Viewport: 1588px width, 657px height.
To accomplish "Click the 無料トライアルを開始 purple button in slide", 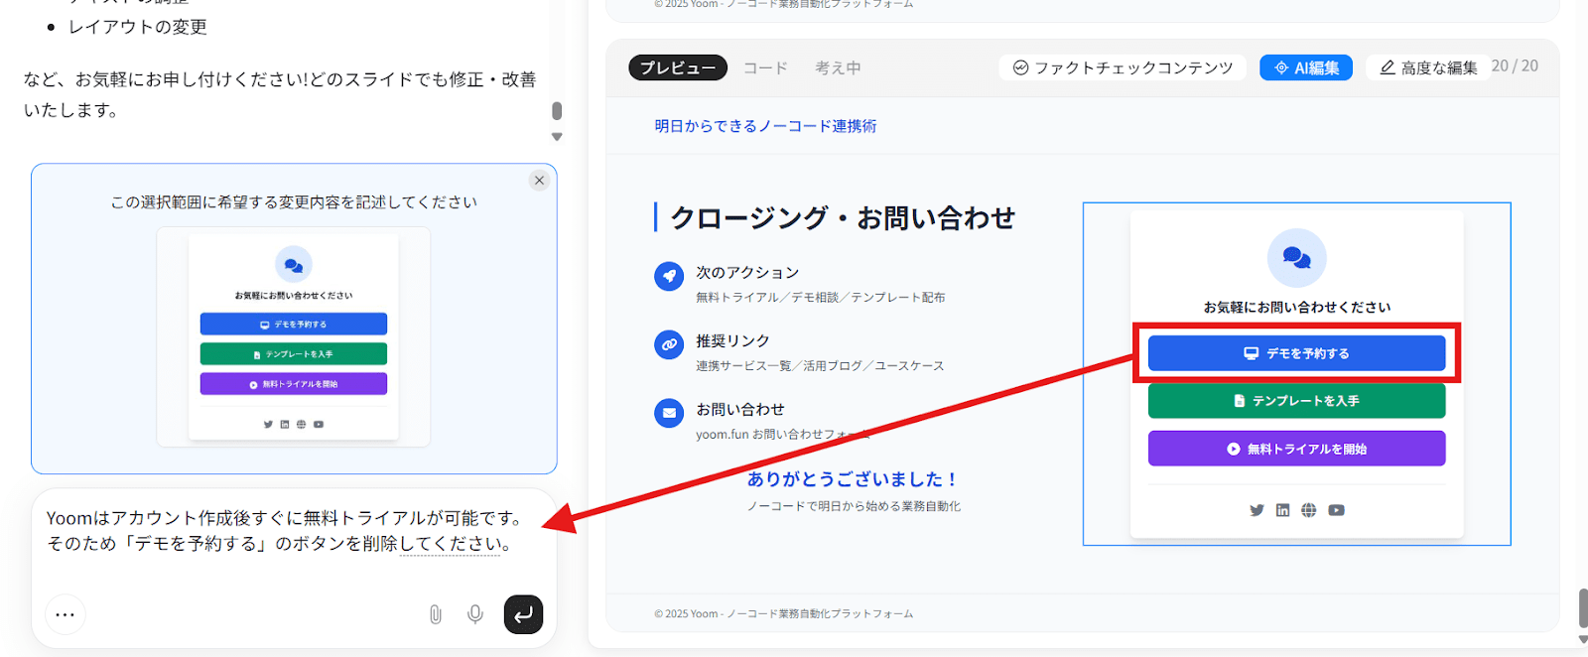I will coord(1296,449).
